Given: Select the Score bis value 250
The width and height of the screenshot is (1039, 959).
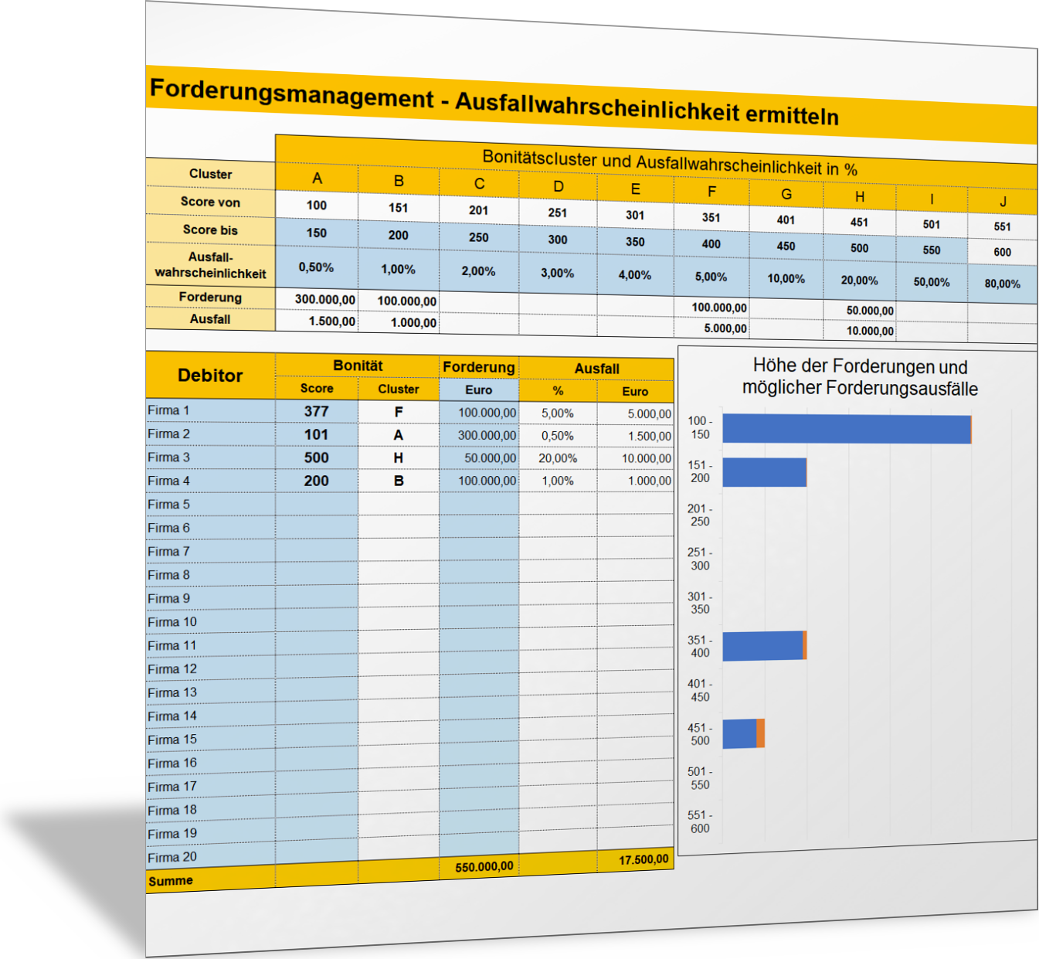Looking at the screenshot, I should tap(479, 237).
